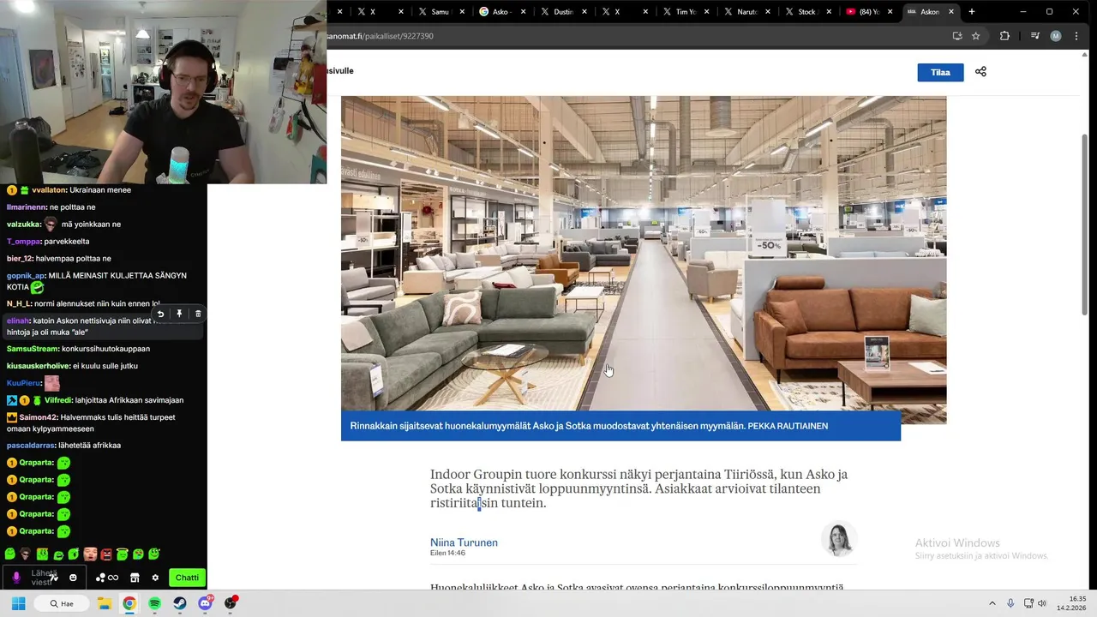The width and height of the screenshot is (1097, 617).
Task: Open the browser extensions puzzle icon
Action: 1004,36
